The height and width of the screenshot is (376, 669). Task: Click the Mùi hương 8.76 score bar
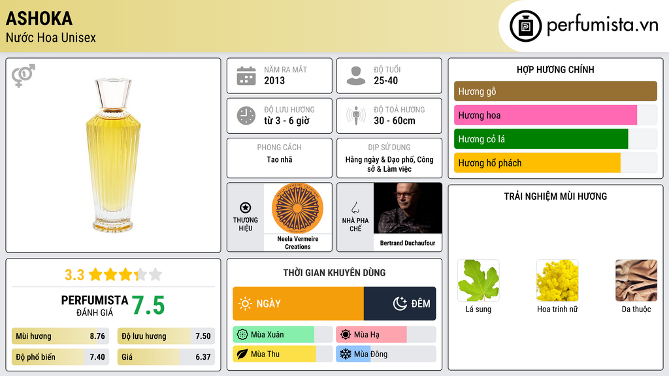click(60, 336)
